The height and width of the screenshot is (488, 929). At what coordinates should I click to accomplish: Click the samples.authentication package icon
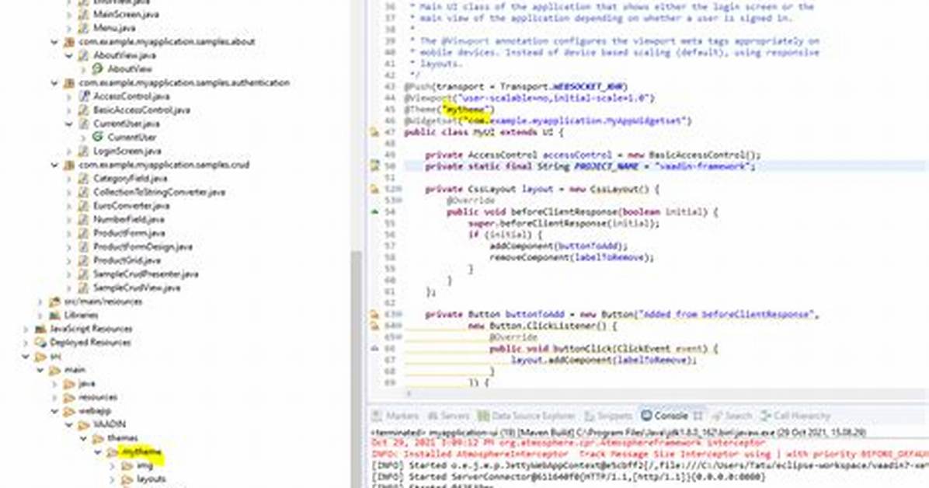69,83
